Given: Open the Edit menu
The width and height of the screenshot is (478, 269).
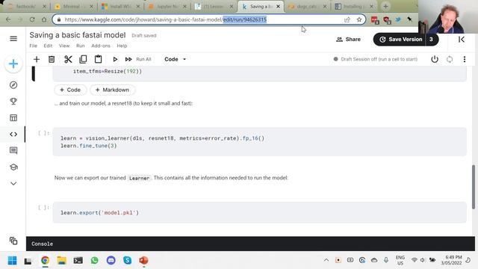Looking at the screenshot, I should click(x=48, y=46).
